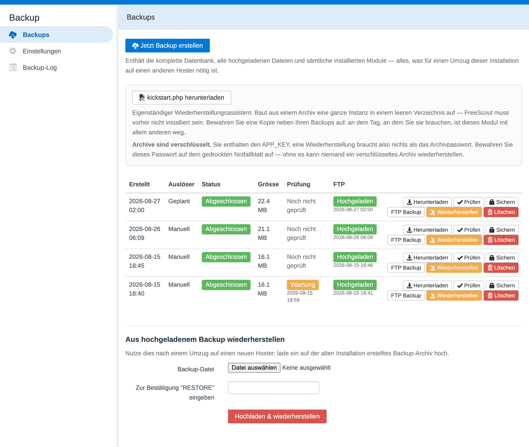Select the Backups sidebar menu item
The width and height of the screenshot is (529, 447).
(x=57, y=35)
